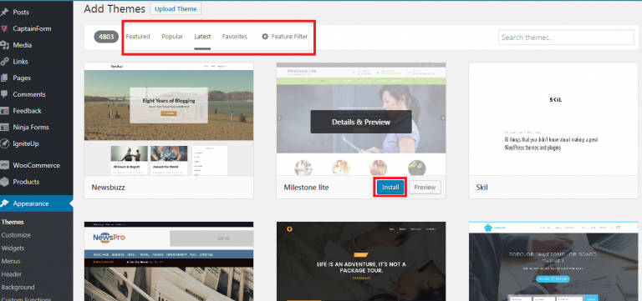Click the WooCommerce icon in sidebar

(4, 165)
